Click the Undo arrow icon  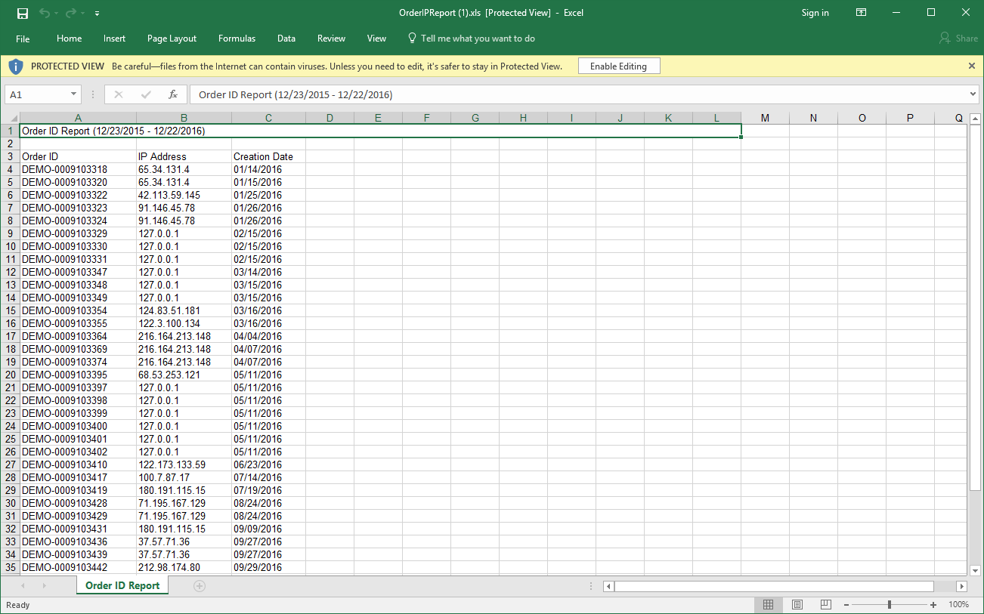pyautogui.click(x=44, y=13)
